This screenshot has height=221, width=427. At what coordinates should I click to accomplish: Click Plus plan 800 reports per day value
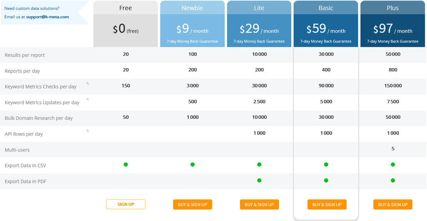coord(393,70)
